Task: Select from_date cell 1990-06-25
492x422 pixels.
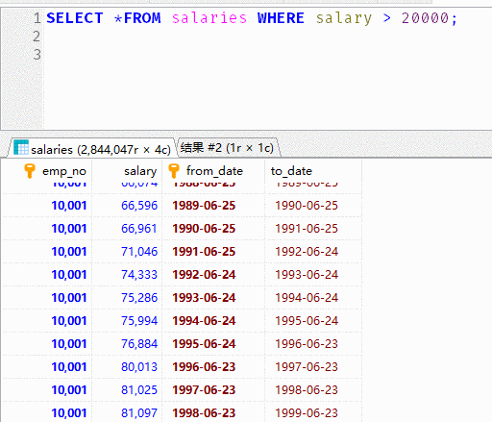Action: point(213,229)
